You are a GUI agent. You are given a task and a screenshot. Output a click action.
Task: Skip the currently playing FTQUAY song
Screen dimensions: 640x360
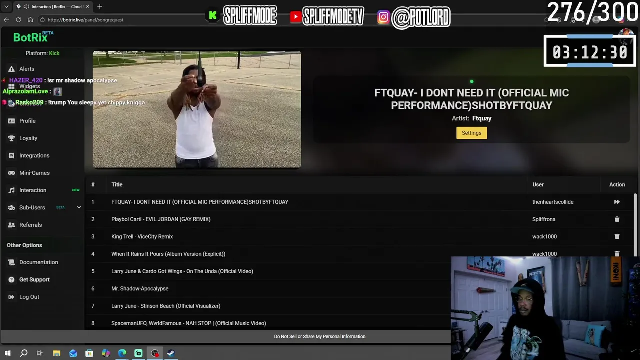[x=617, y=202]
